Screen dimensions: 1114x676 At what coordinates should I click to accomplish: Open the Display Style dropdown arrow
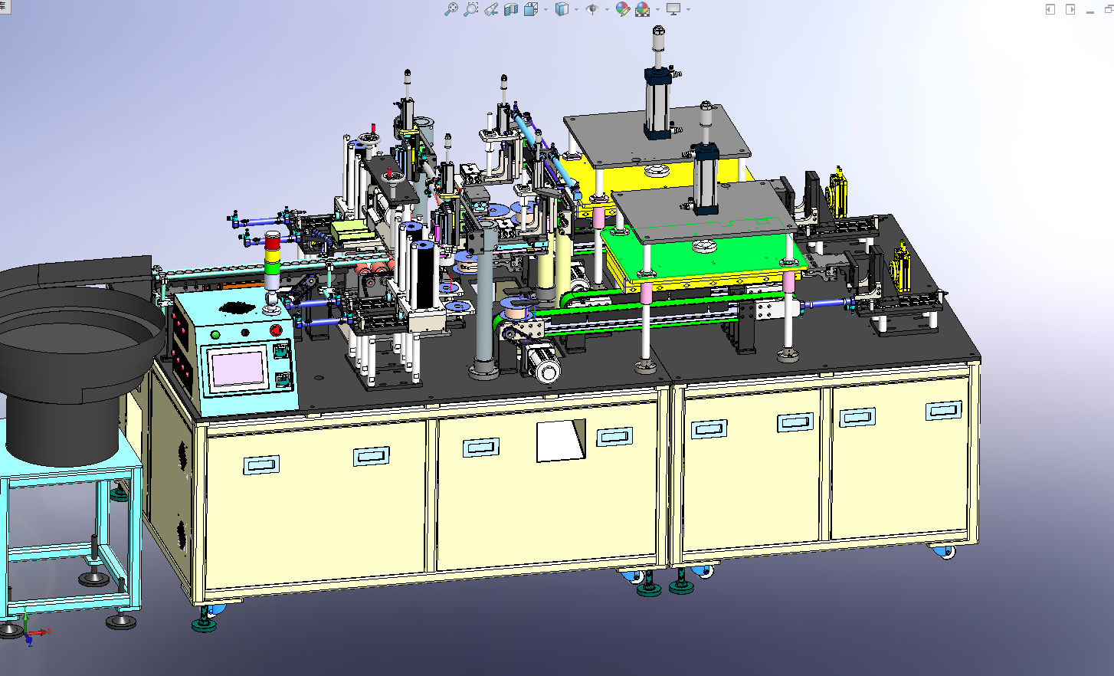[x=576, y=9]
